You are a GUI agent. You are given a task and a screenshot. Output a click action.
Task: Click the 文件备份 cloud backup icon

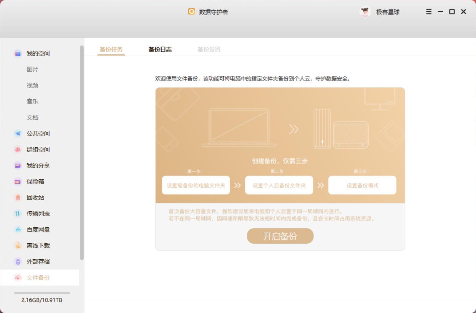click(x=18, y=277)
